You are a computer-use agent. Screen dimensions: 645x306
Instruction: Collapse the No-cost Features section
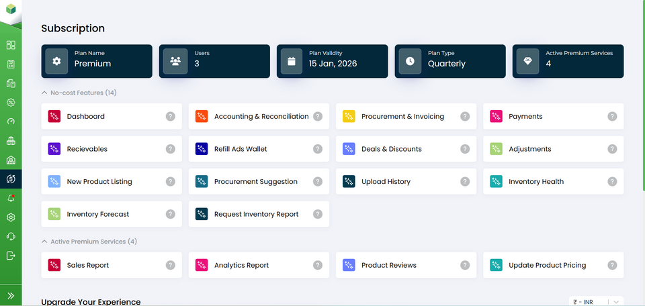[x=44, y=93]
